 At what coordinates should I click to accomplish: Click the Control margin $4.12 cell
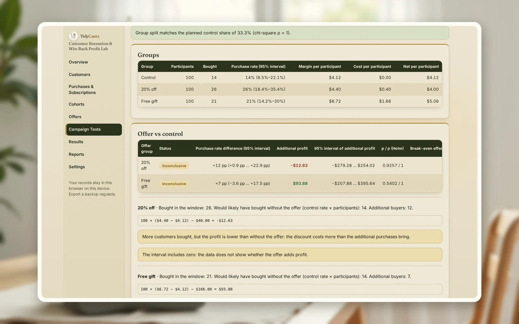335,77
